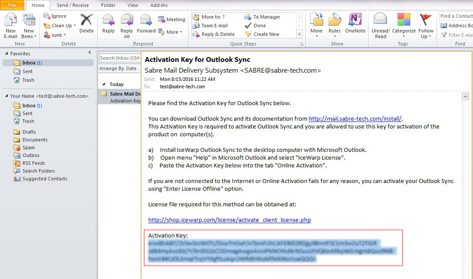Click recipient test@sabre-tech.com
Screen dimensions: 473x279
click(x=182, y=87)
